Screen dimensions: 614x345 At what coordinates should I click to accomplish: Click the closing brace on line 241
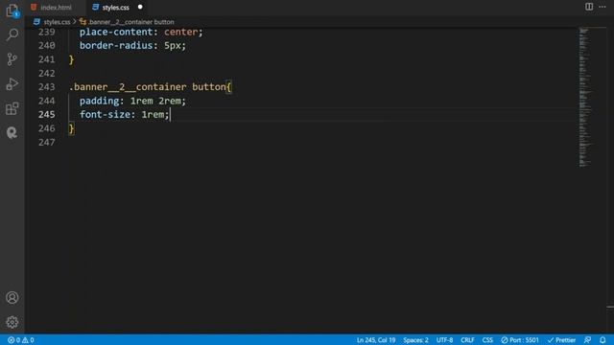tap(71, 59)
